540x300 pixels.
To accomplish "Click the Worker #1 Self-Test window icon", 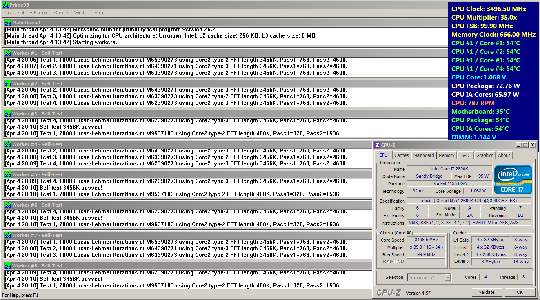I will pyautogui.click(x=8, y=53).
